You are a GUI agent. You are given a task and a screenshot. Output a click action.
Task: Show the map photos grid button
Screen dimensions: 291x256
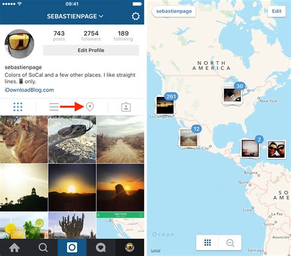click(x=208, y=243)
